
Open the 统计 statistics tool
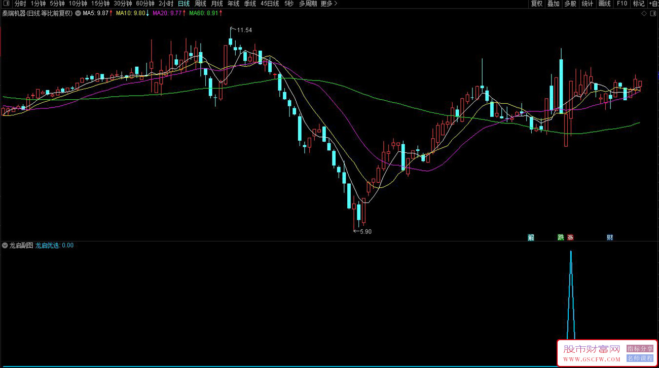point(588,4)
